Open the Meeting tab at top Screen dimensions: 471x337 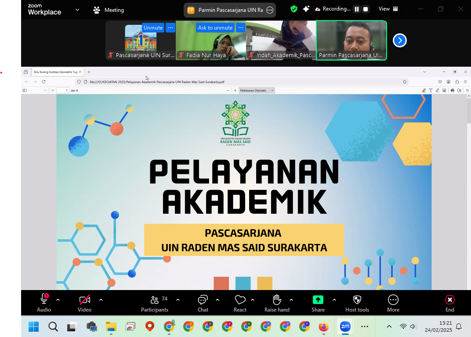click(109, 10)
